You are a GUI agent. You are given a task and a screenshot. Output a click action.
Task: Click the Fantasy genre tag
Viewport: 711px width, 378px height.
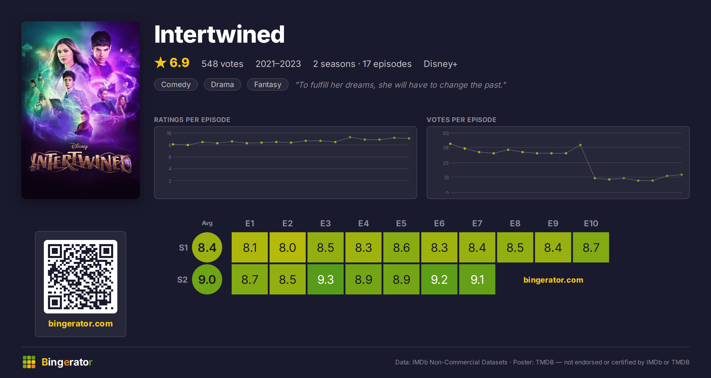(x=268, y=85)
